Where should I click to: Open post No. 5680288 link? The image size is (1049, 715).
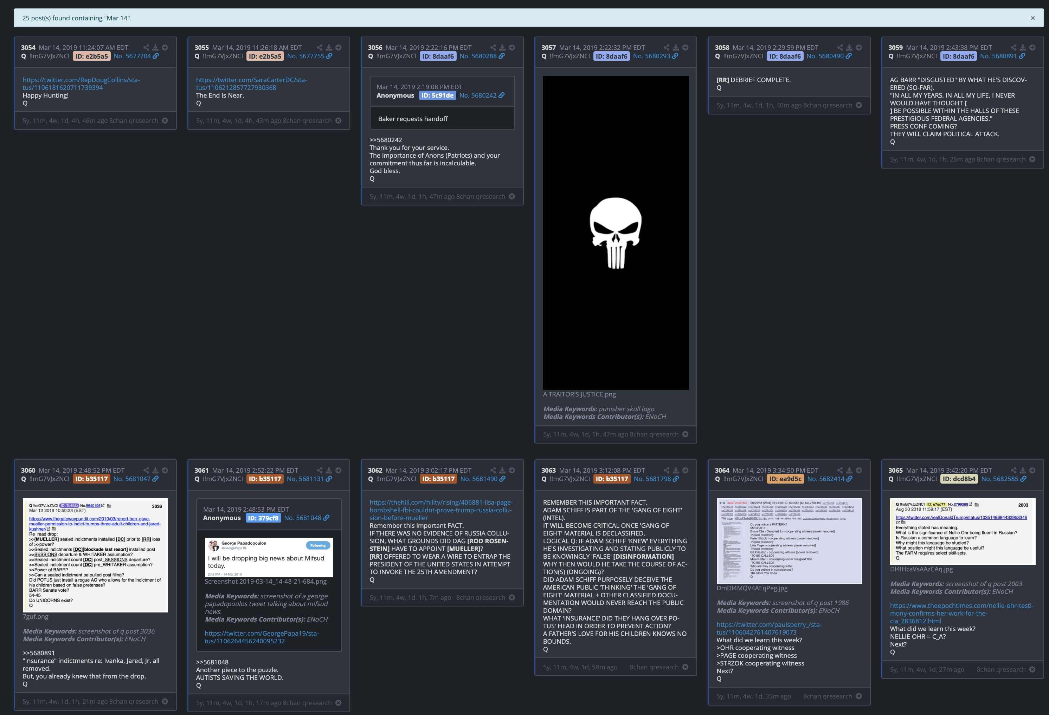coord(478,56)
